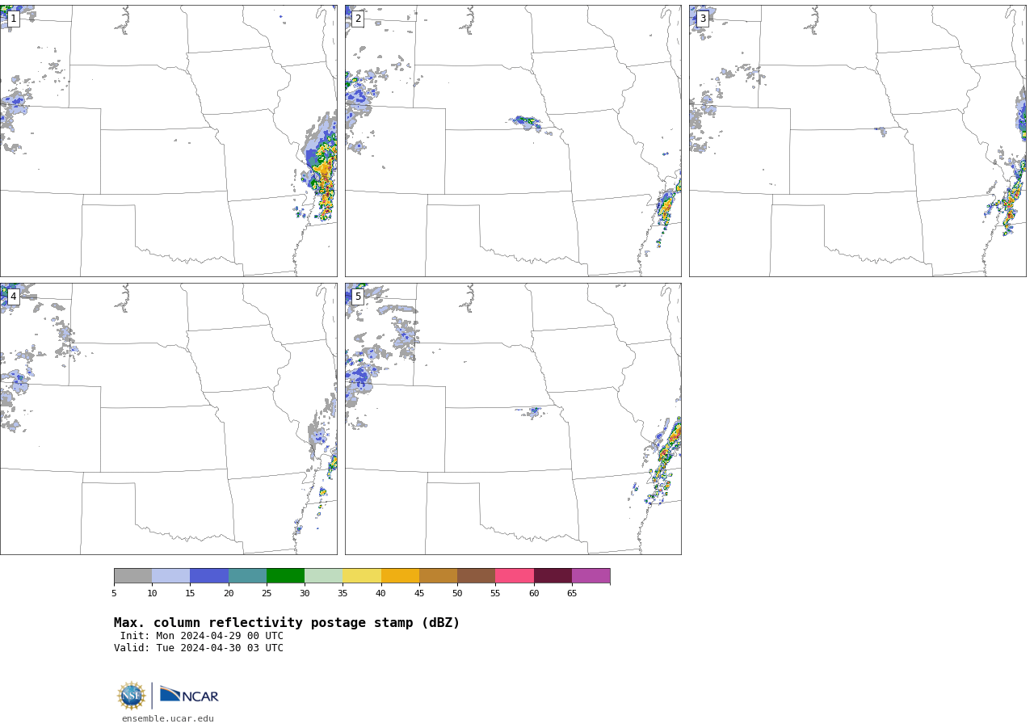Click the light blue 10-15 dBZ swatch
The width and height of the screenshot is (1034, 728).
click(171, 576)
